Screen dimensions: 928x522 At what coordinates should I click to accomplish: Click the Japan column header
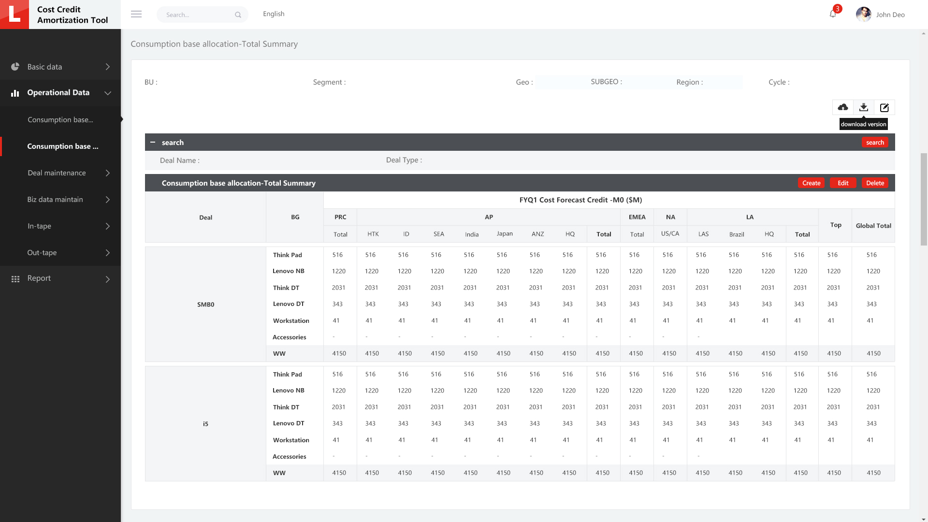pos(505,234)
